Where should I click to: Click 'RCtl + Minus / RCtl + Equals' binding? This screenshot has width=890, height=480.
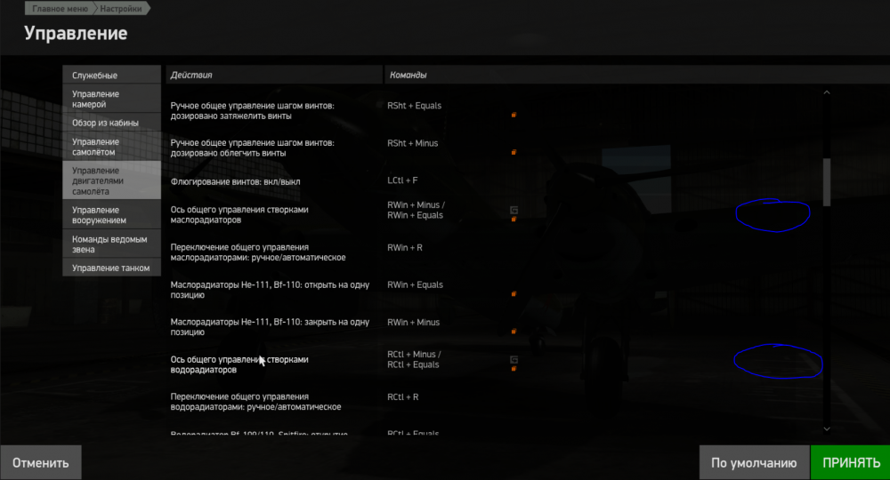414,360
